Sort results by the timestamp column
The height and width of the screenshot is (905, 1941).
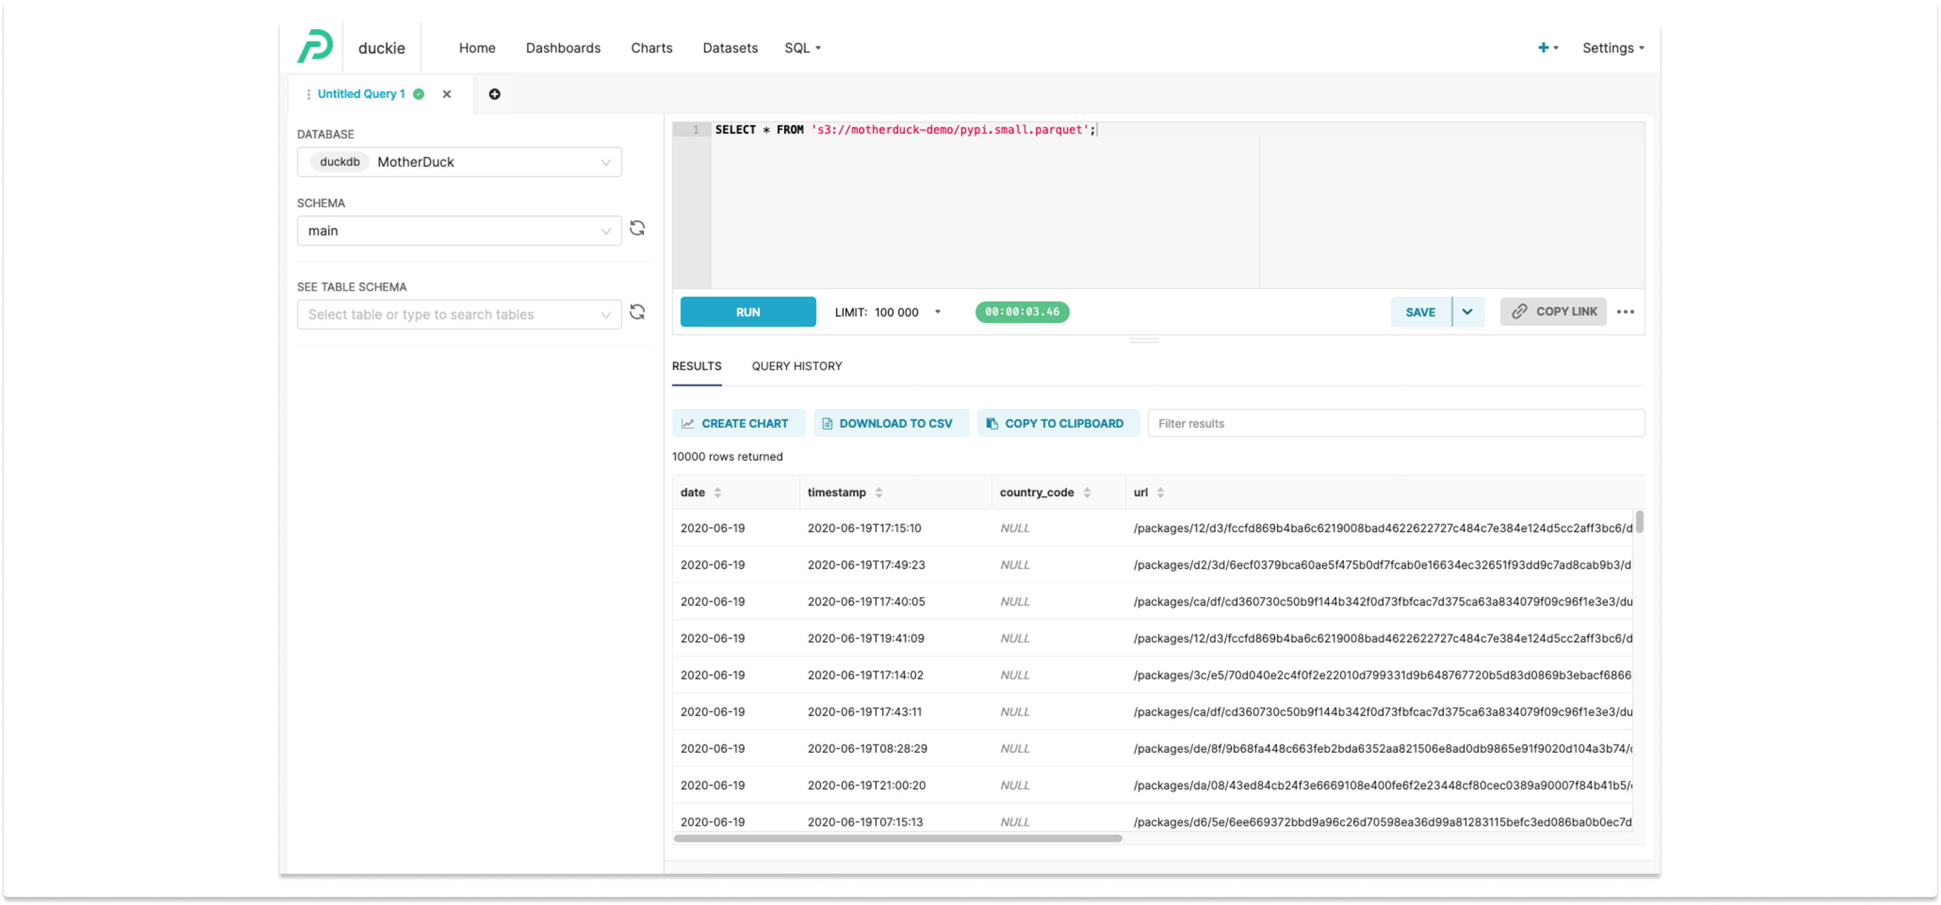878,493
